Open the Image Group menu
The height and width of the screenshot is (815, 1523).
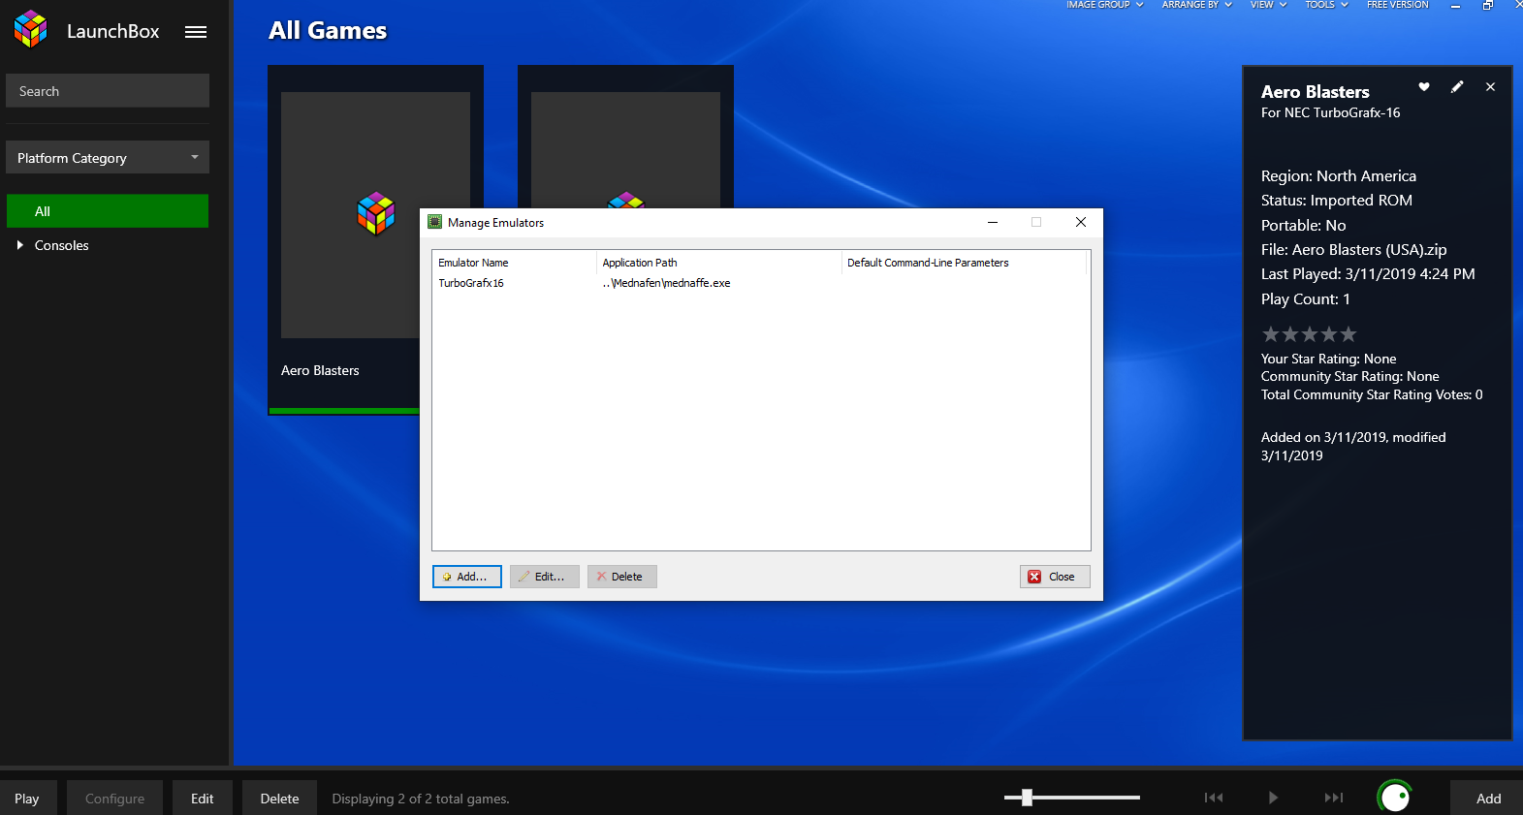[1105, 5]
